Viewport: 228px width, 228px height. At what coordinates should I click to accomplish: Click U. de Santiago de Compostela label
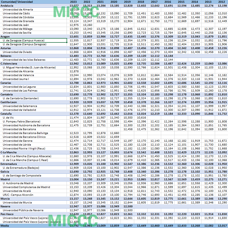[x=22, y=176]
